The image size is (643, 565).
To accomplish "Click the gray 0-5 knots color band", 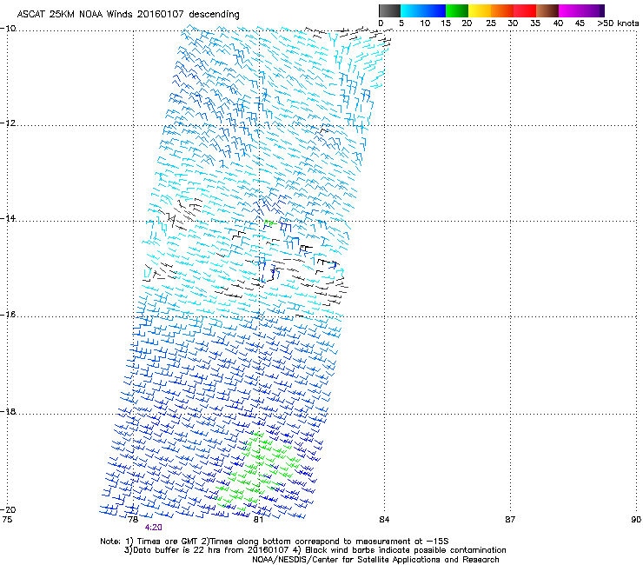I will 389,10.
